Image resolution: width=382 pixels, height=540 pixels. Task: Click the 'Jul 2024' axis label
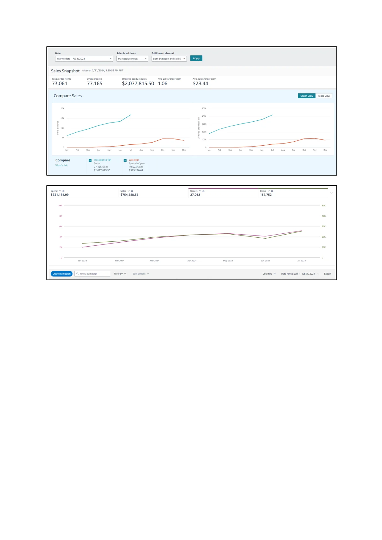point(302,261)
